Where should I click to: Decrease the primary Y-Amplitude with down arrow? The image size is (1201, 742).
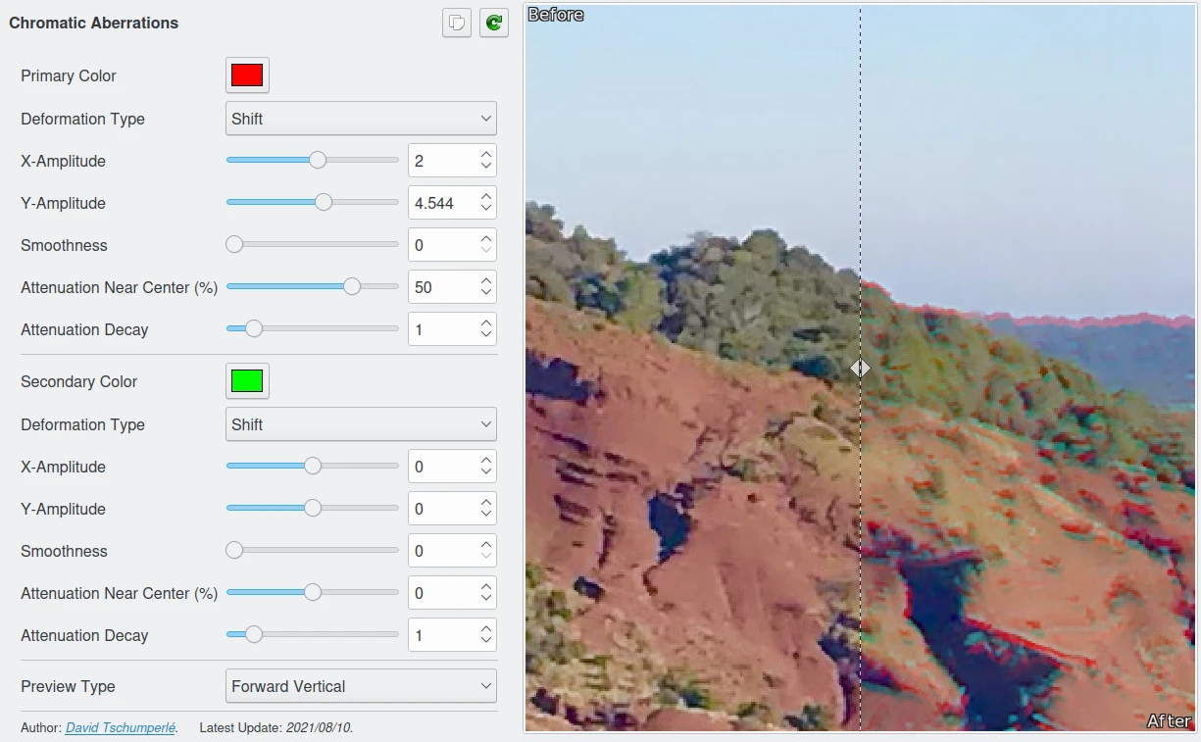[486, 209]
